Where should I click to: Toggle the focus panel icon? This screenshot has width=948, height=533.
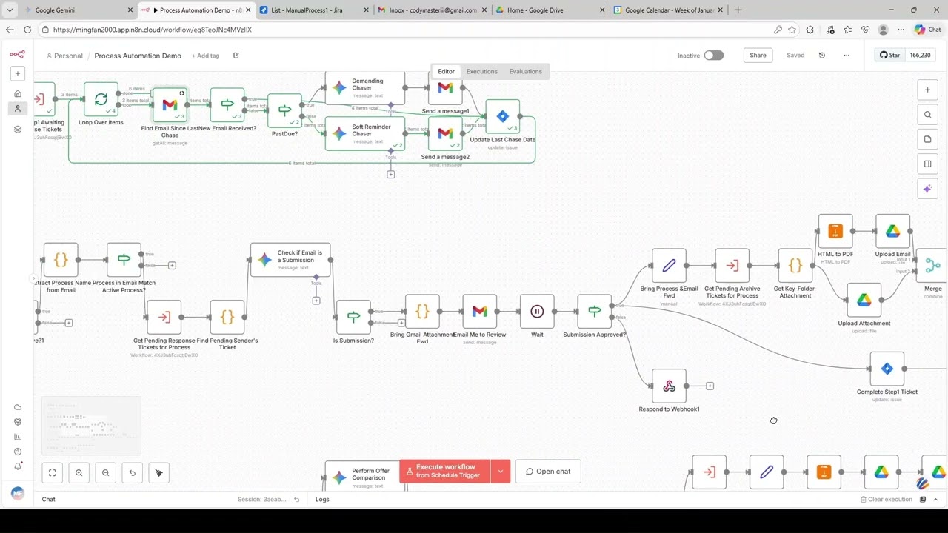(927, 164)
